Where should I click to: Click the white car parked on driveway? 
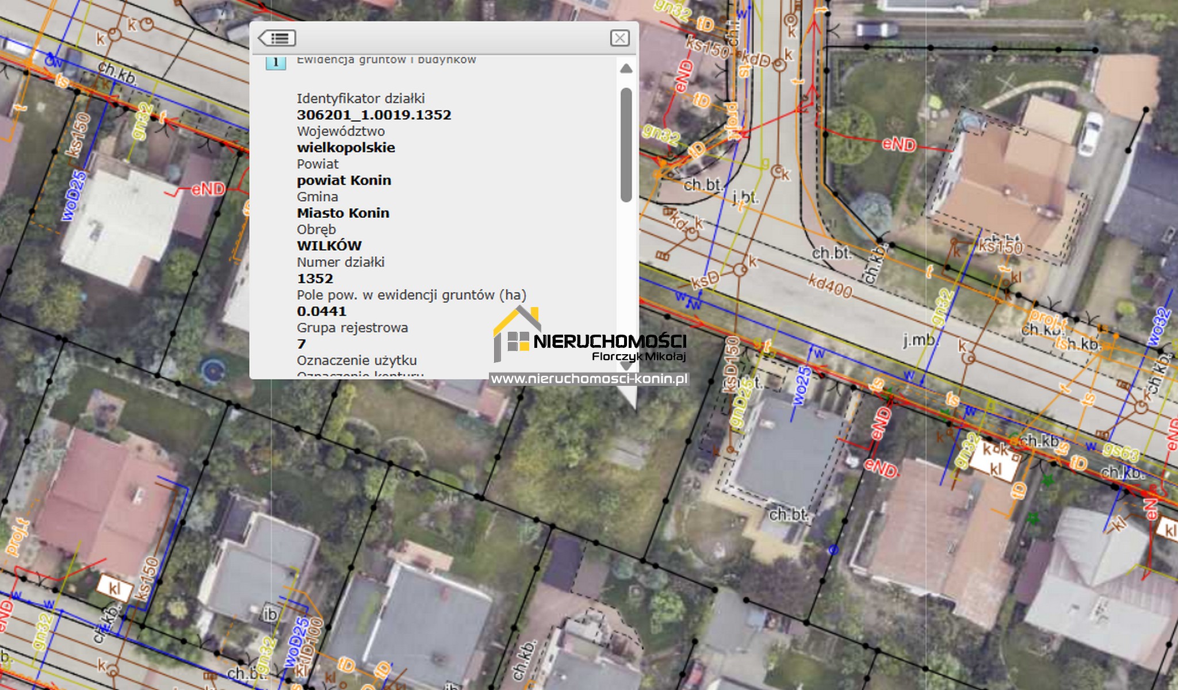tap(1089, 134)
